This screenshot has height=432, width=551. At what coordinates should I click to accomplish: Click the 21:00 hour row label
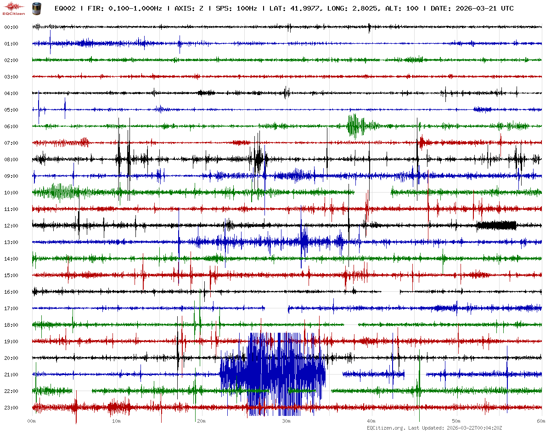pyautogui.click(x=11, y=375)
